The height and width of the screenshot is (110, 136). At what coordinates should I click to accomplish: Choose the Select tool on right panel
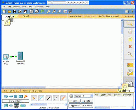(x=130, y=24)
